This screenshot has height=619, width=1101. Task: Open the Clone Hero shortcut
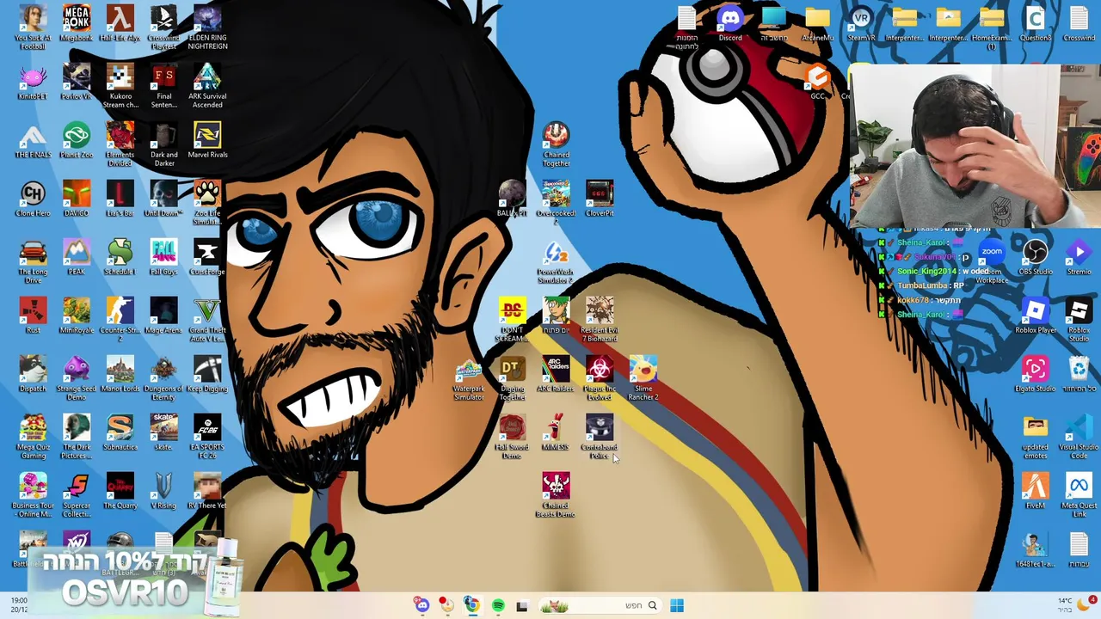point(33,199)
